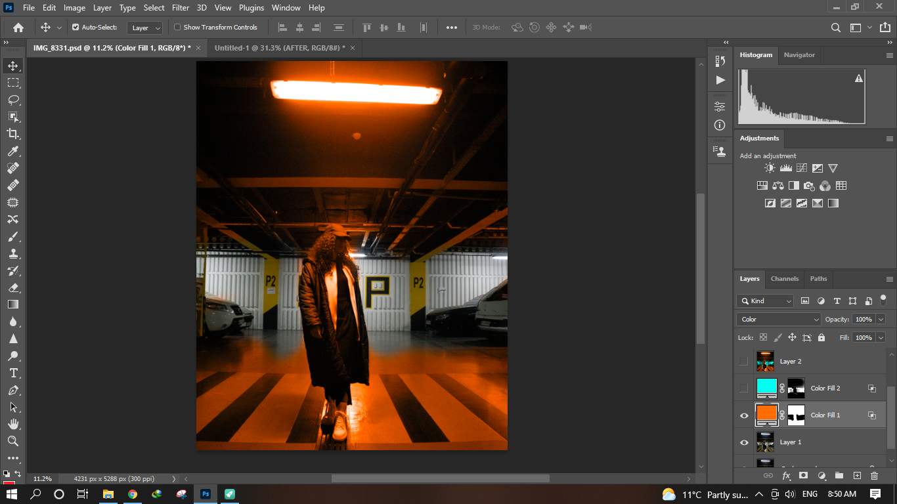Click the Home button in options bar

[18, 28]
